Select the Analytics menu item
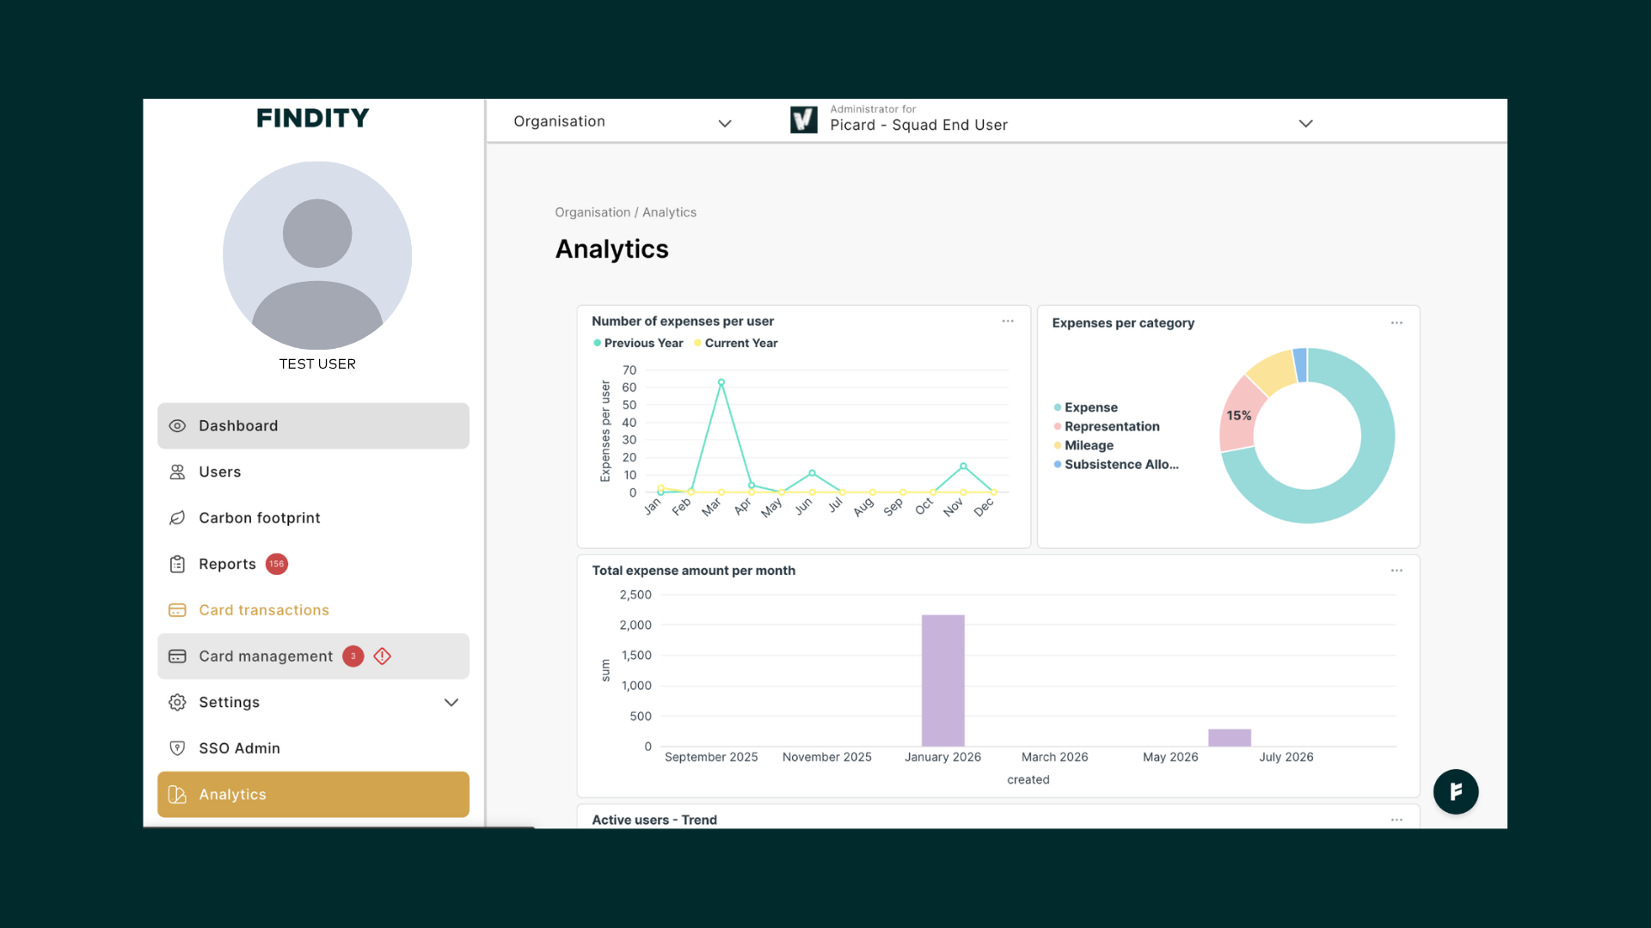Viewport: 1651px width, 928px height. coord(313,795)
